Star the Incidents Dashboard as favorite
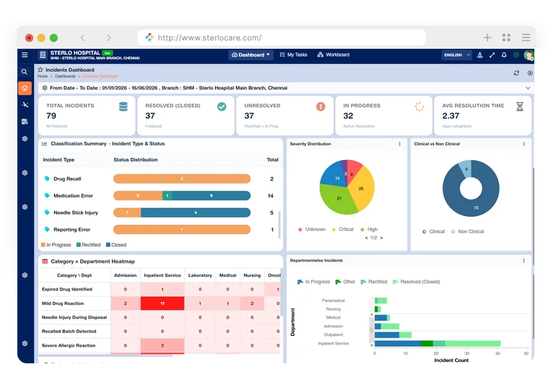The image size is (551, 389). tap(40, 69)
